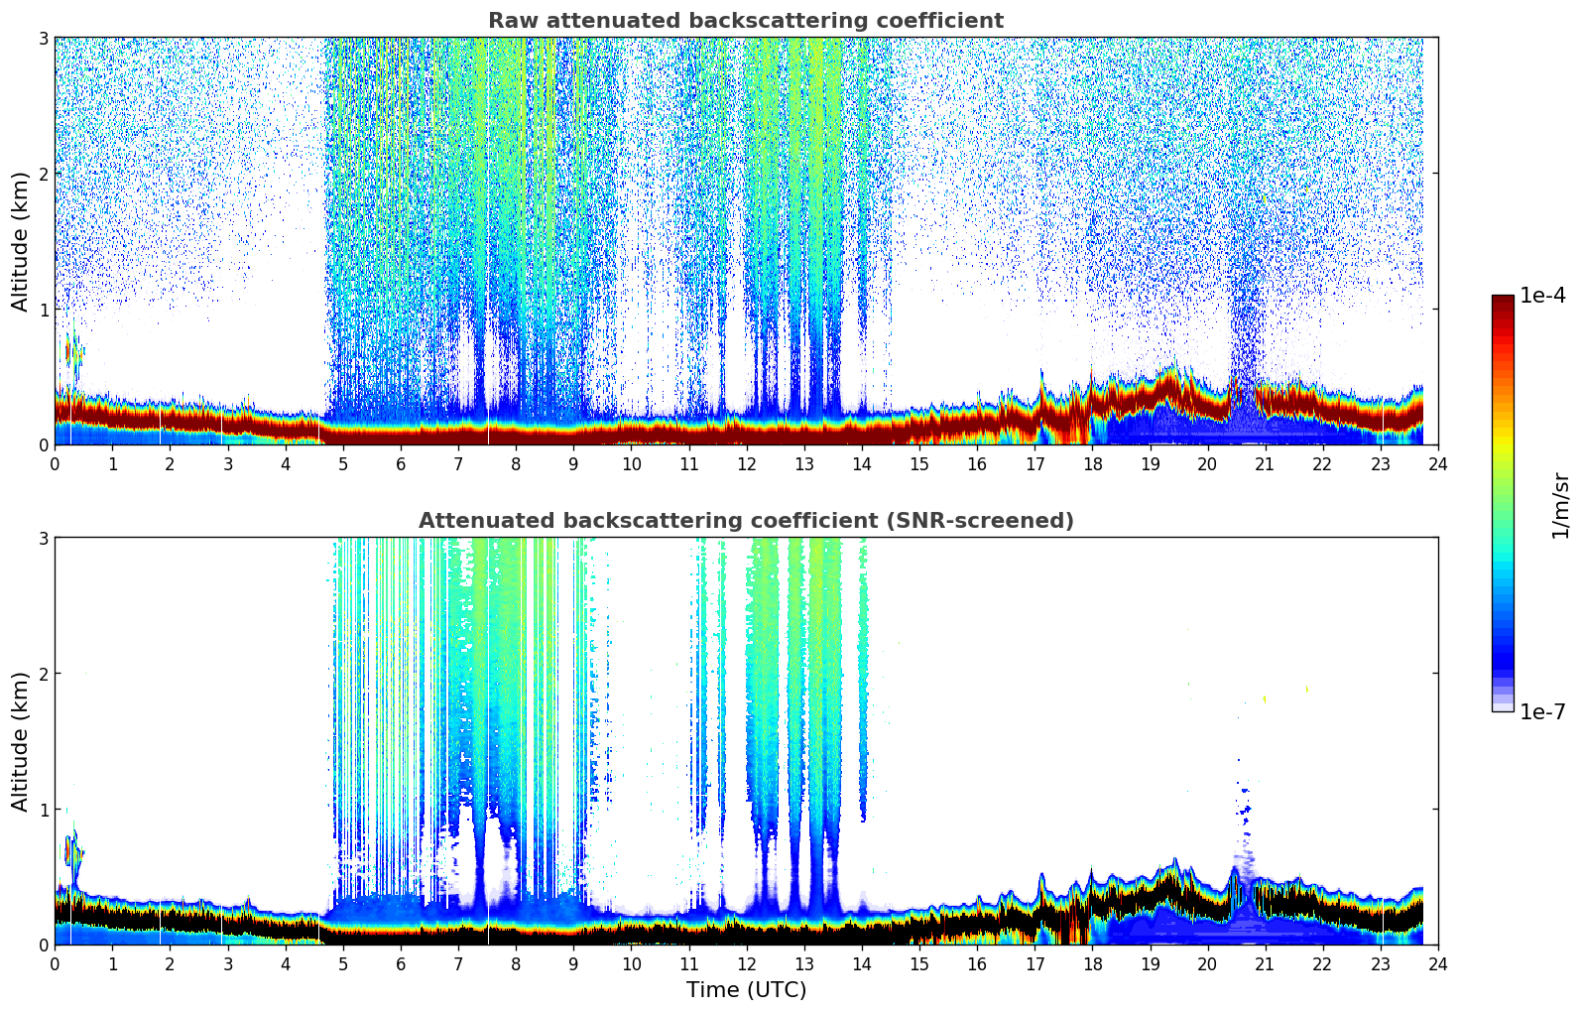Screen dimensions: 1582x1012
Task: Click time tick "0" under the SNR-screened plot
Action: pos(55,963)
